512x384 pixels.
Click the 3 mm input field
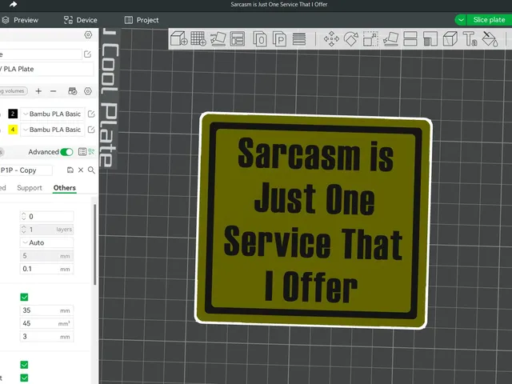coord(46,336)
